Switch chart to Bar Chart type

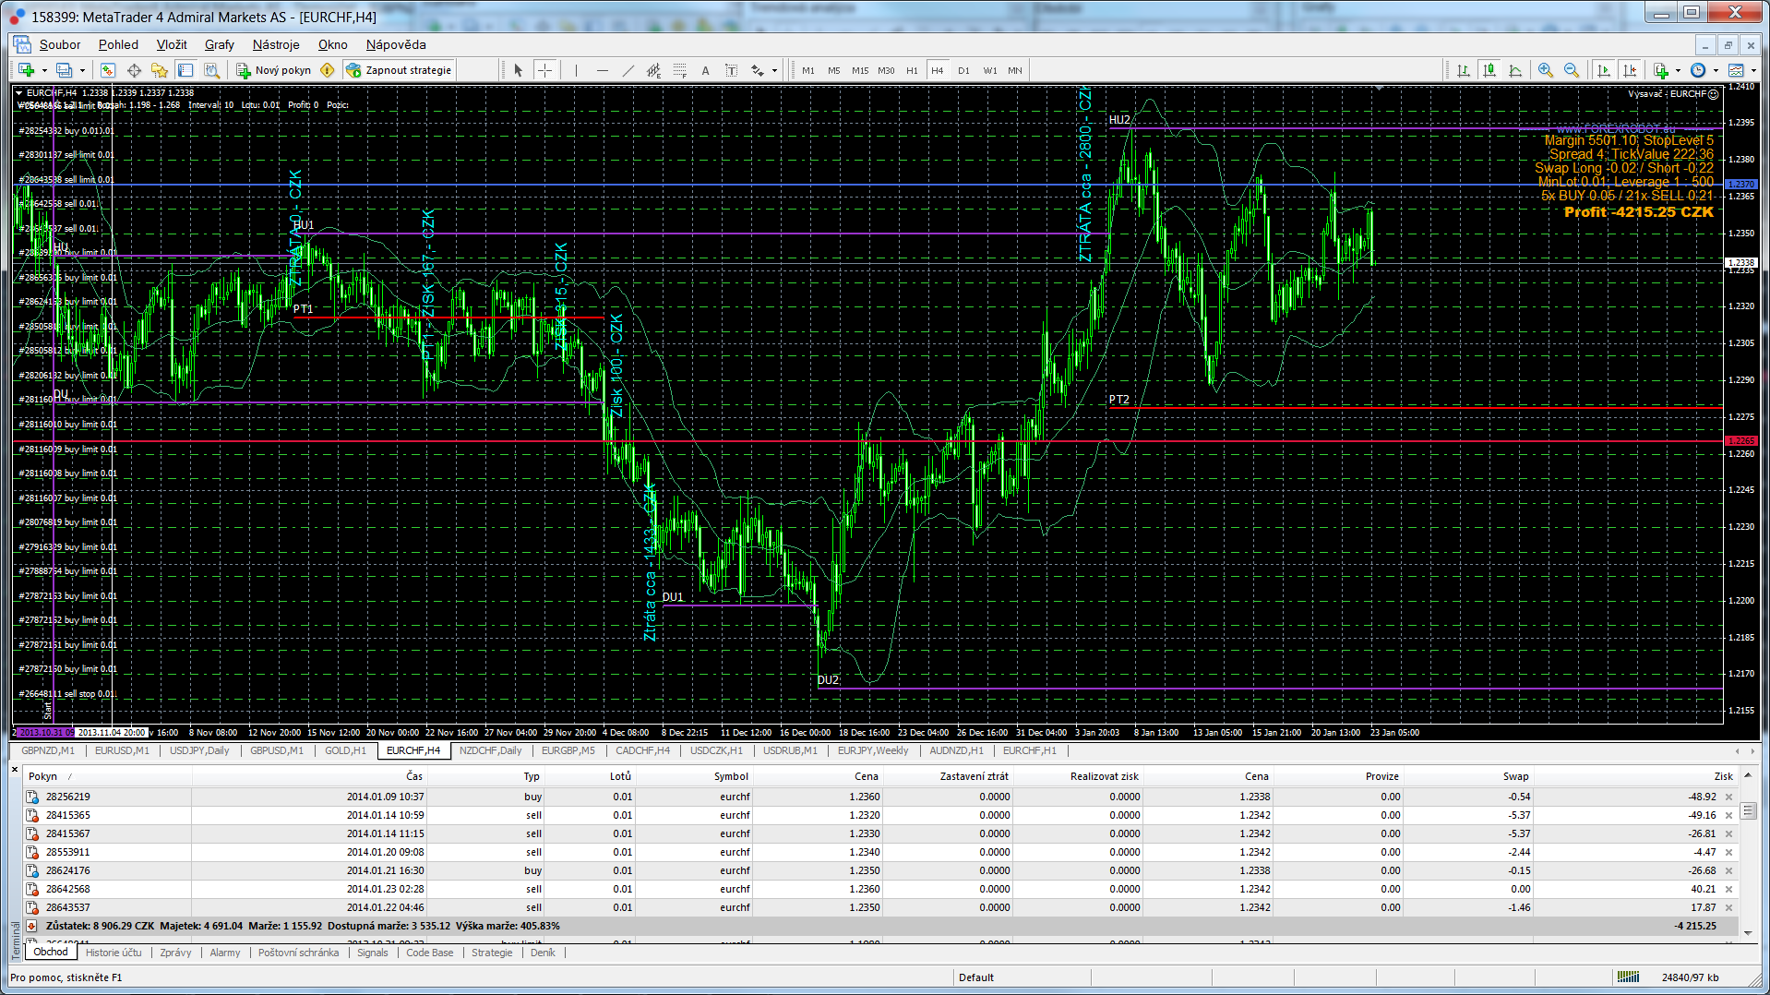click(1464, 70)
